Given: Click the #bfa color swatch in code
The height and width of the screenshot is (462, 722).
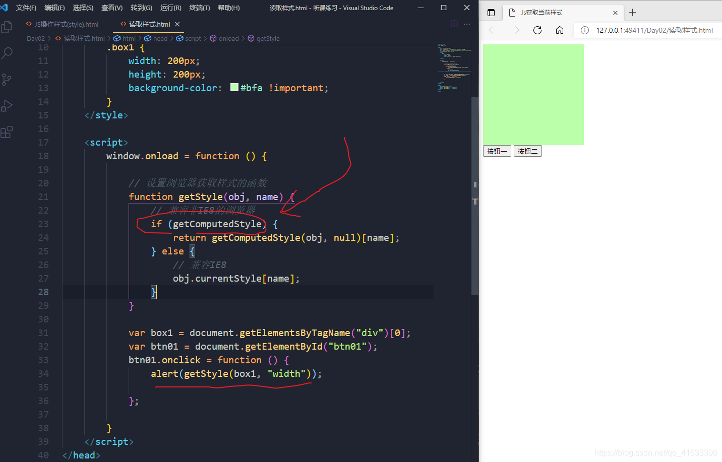Looking at the screenshot, I should click(x=234, y=87).
